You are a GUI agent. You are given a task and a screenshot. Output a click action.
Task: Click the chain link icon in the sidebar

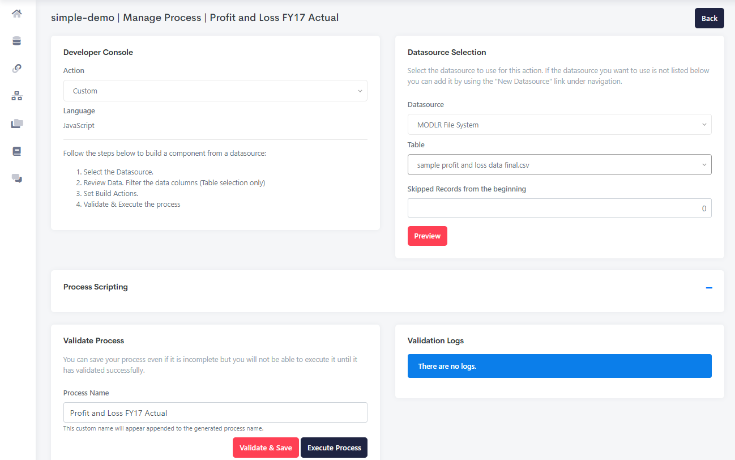16,68
